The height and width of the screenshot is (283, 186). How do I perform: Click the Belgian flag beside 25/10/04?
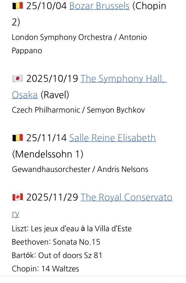[17, 6]
